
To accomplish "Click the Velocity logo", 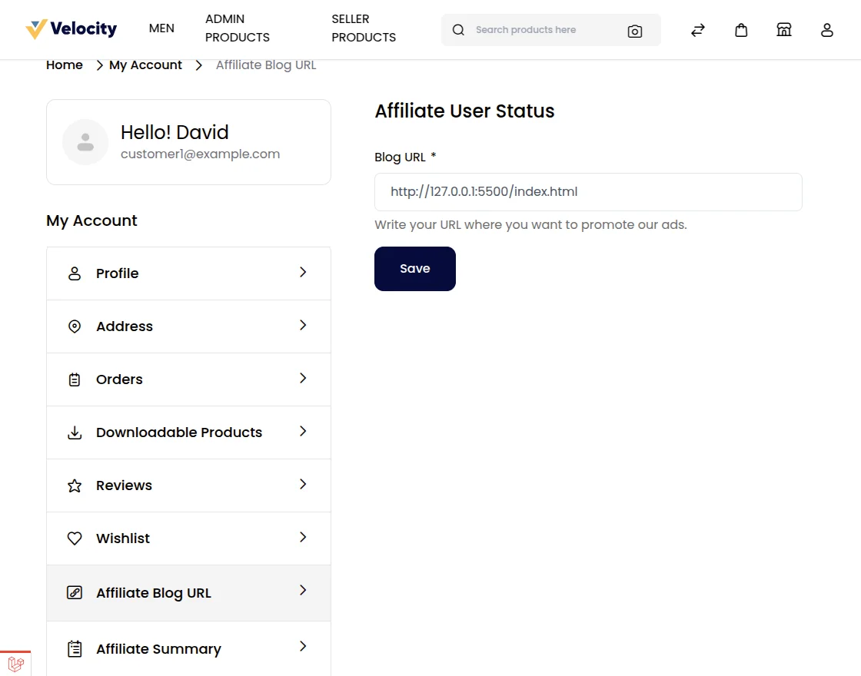I will click(x=71, y=29).
